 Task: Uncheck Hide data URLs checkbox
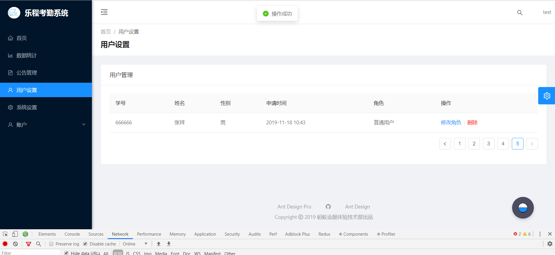point(66,253)
